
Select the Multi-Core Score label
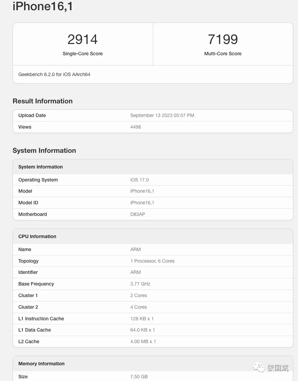click(x=223, y=54)
